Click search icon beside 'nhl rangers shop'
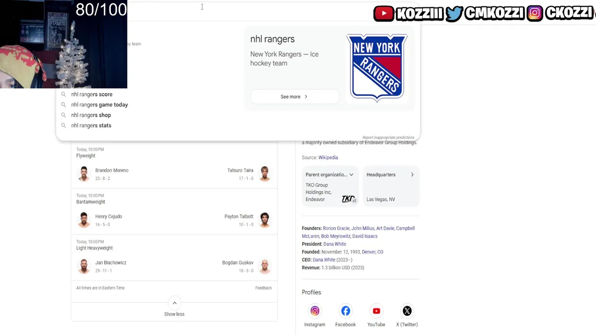The width and height of the screenshot is (596, 335). point(63,115)
